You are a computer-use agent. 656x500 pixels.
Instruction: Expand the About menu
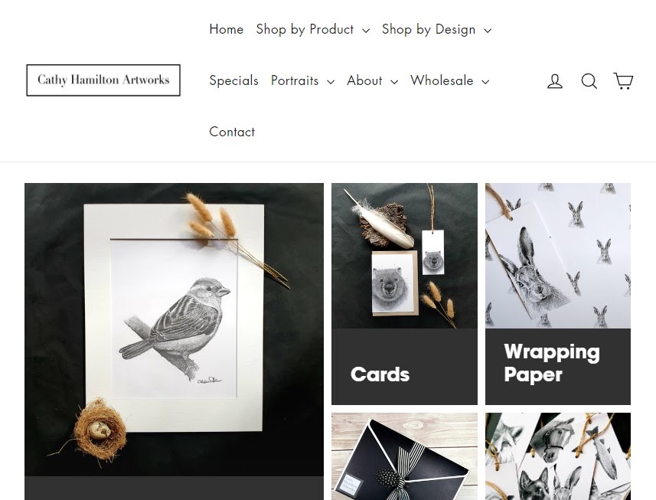pyautogui.click(x=372, y=80)
